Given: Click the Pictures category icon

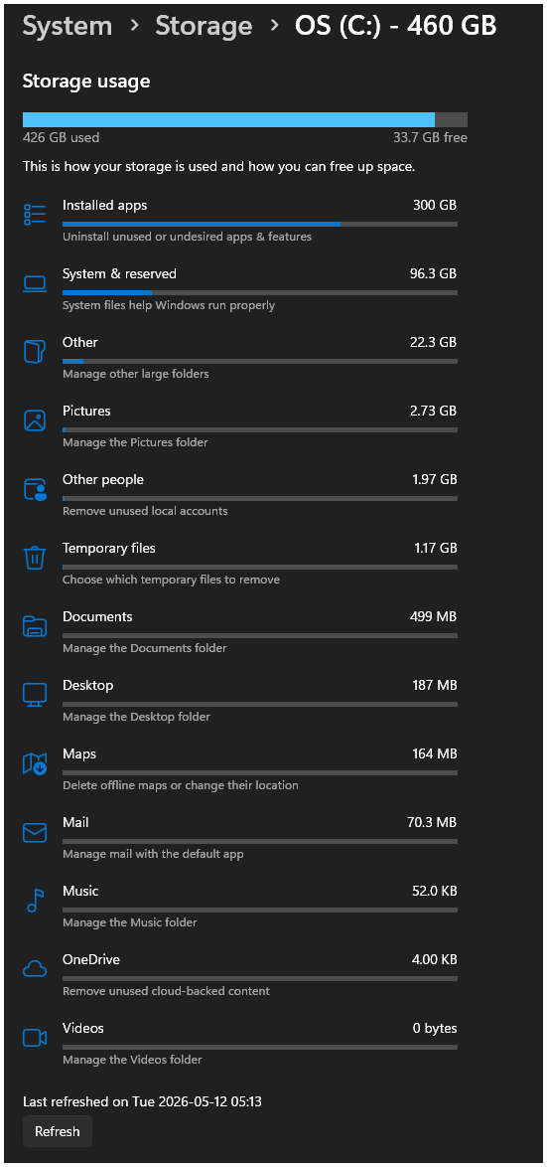Looking at the screenshot, I should click(35, 420).
